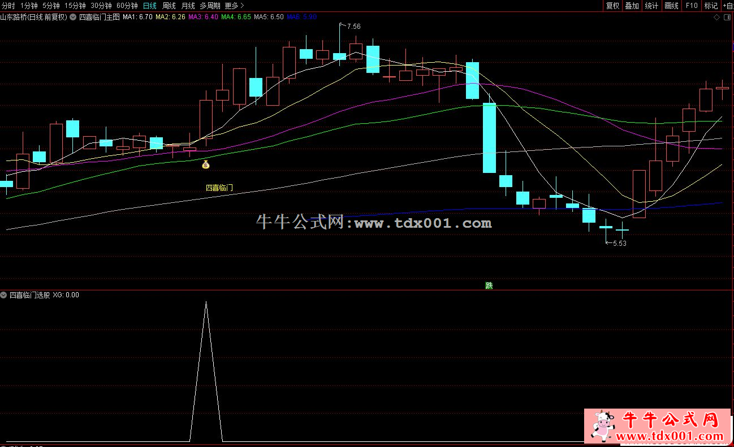
Task: Select the 5分钟 period tab
Action: pyautogui.click(x=51, y=6)
